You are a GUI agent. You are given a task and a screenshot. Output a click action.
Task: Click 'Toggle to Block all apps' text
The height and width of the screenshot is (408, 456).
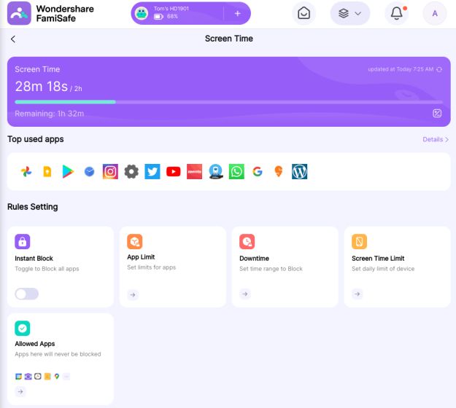pos(47,269)
